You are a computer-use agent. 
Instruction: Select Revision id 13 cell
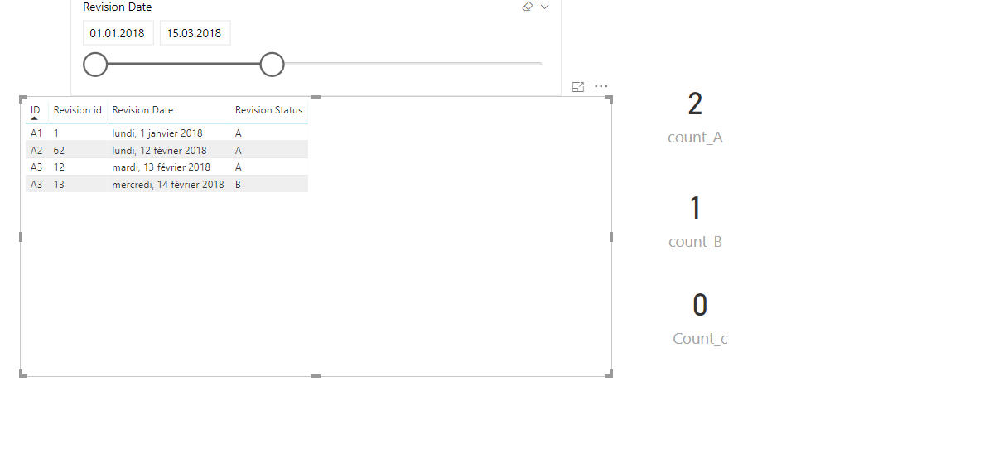(60, 184)
